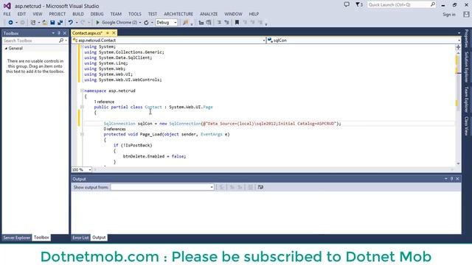
Task: Toggle pin on the Contact.aspx.cs tab
Action: pyautogui.click(x=108, y=32)
